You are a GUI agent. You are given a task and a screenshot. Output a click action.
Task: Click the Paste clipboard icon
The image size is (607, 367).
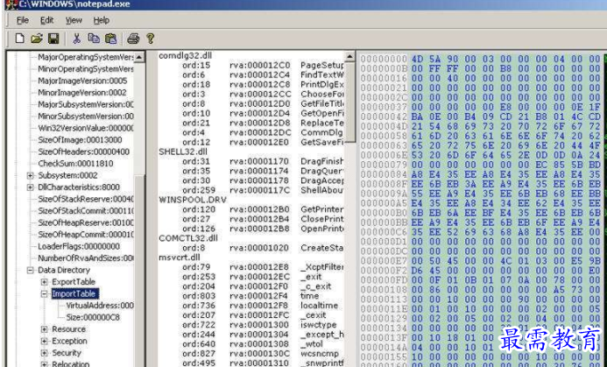(x=110, y=39)
